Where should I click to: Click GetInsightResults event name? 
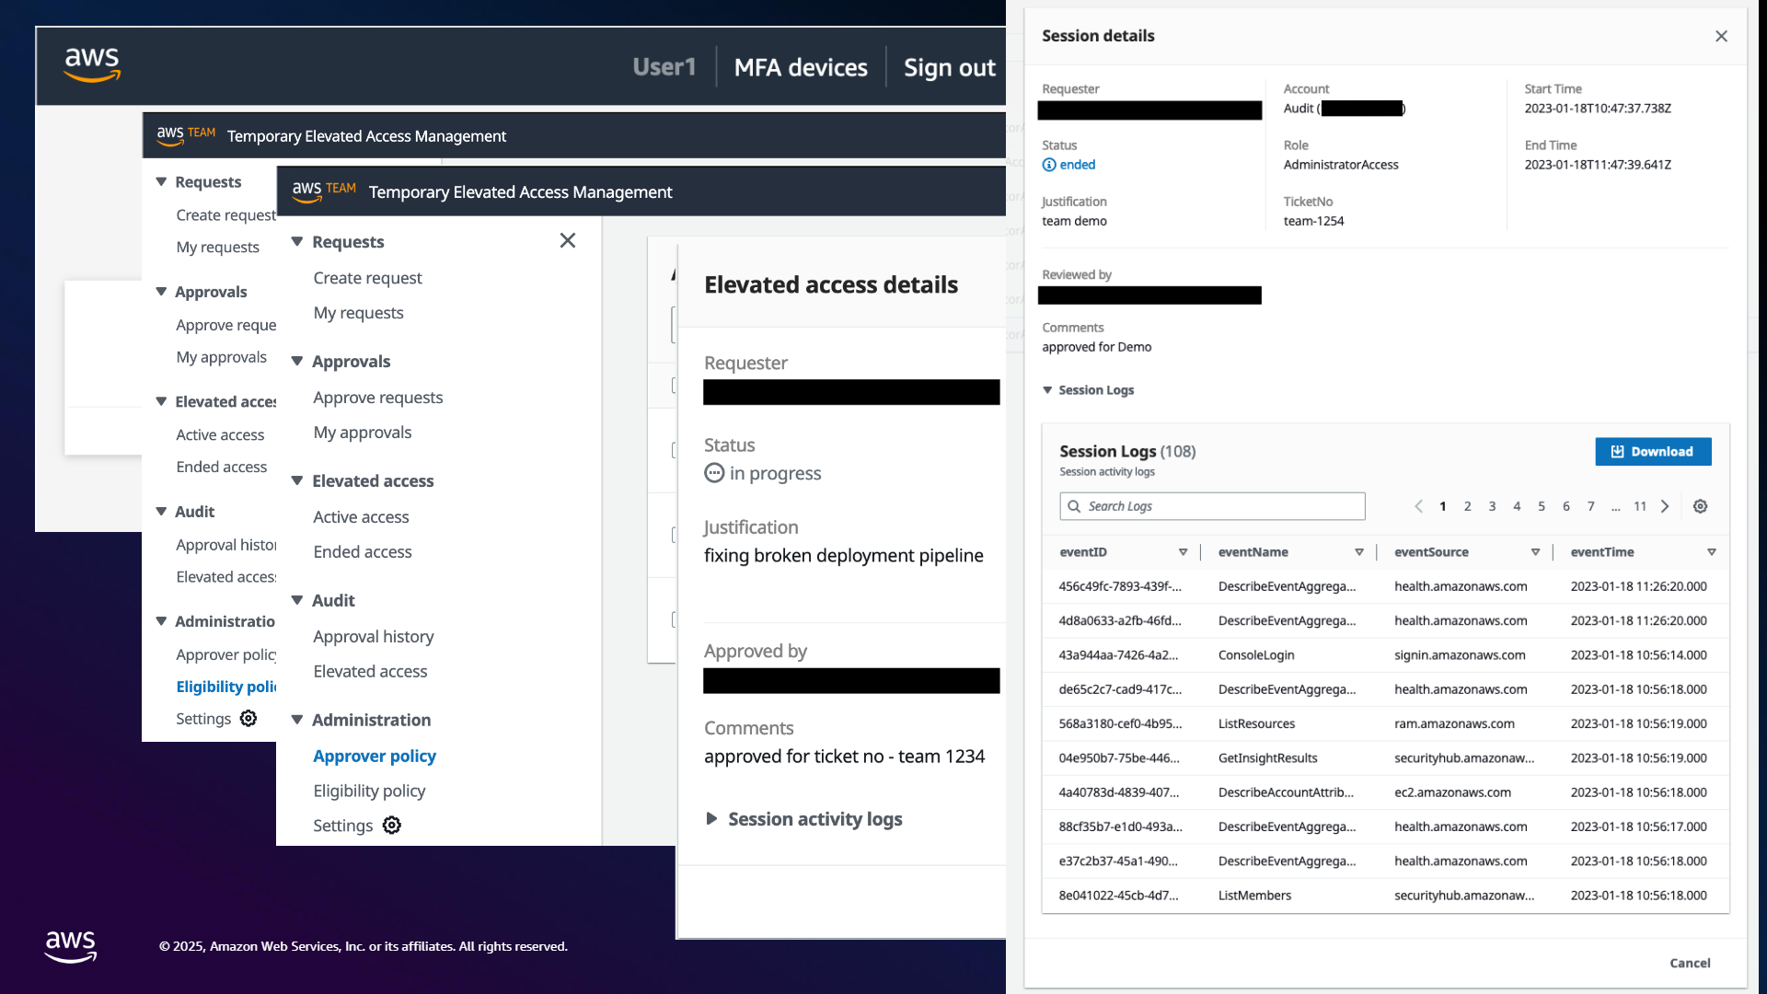pyautogui.click(x=1267, y=758)
